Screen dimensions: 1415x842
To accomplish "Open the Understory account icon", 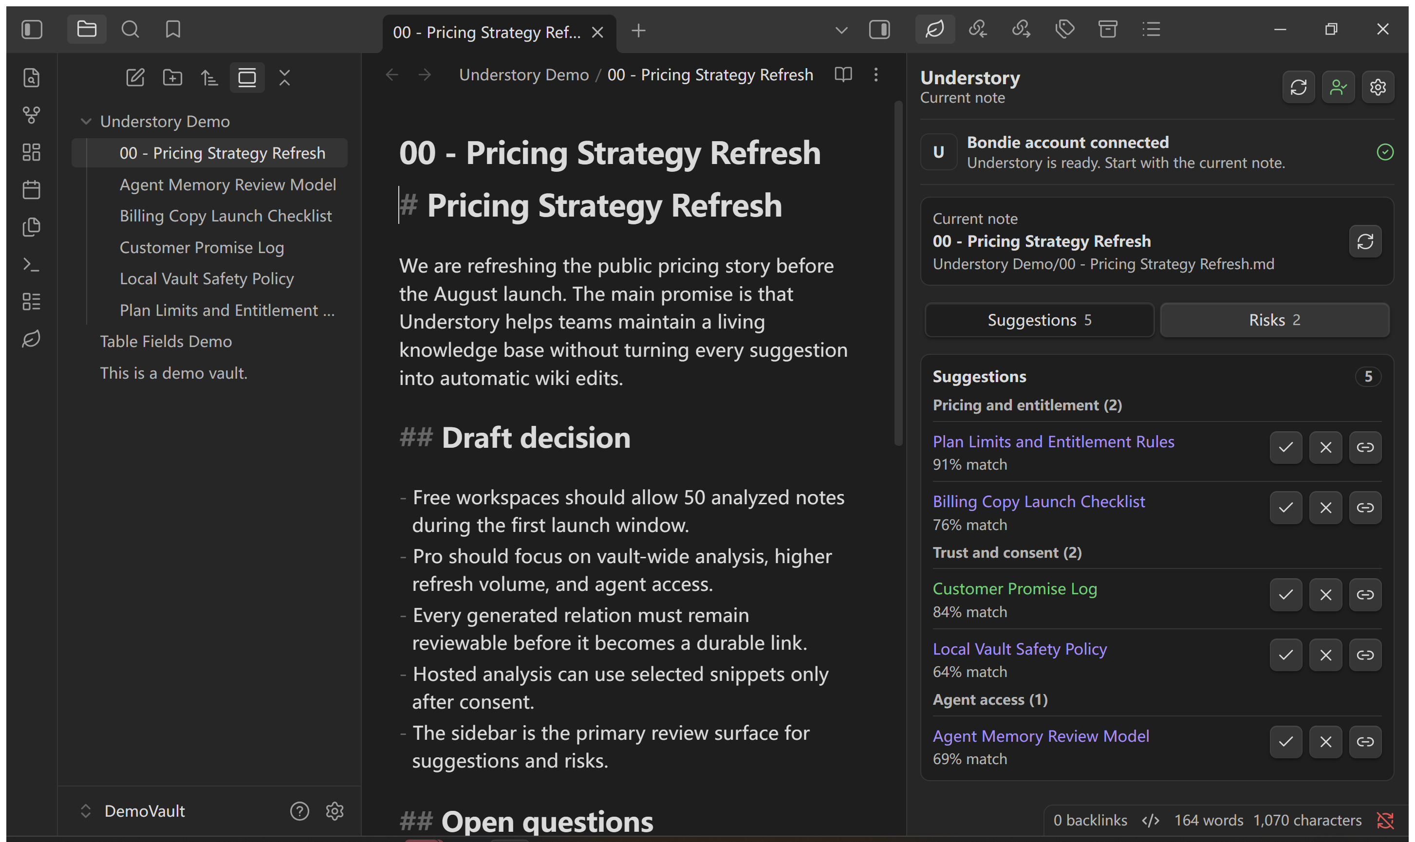I will click(1339, 87).
